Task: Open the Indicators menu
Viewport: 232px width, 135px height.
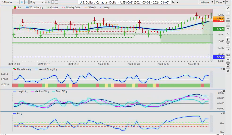Action: pyautogui.click(x=207, y=2)
